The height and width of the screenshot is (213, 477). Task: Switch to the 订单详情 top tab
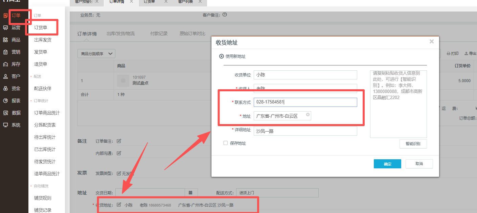point(117,2)
